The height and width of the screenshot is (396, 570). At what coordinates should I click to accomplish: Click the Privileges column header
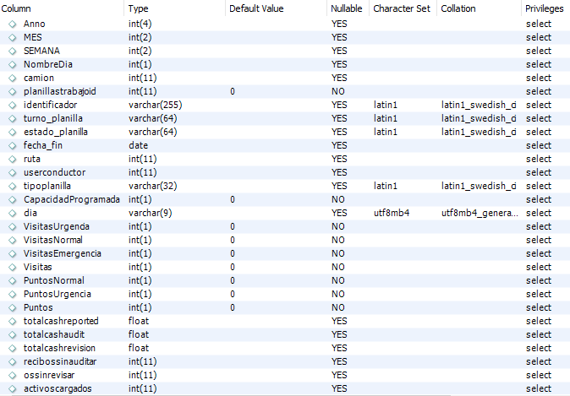(x=545, y=8)
